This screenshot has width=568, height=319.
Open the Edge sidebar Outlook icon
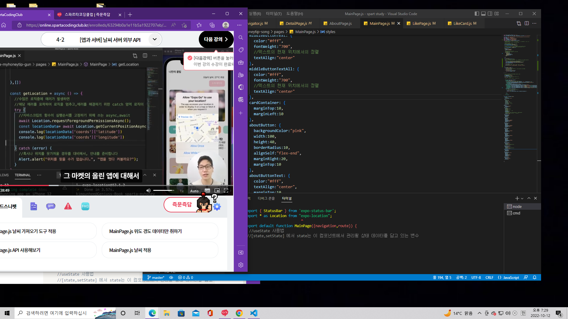(241, 100)
